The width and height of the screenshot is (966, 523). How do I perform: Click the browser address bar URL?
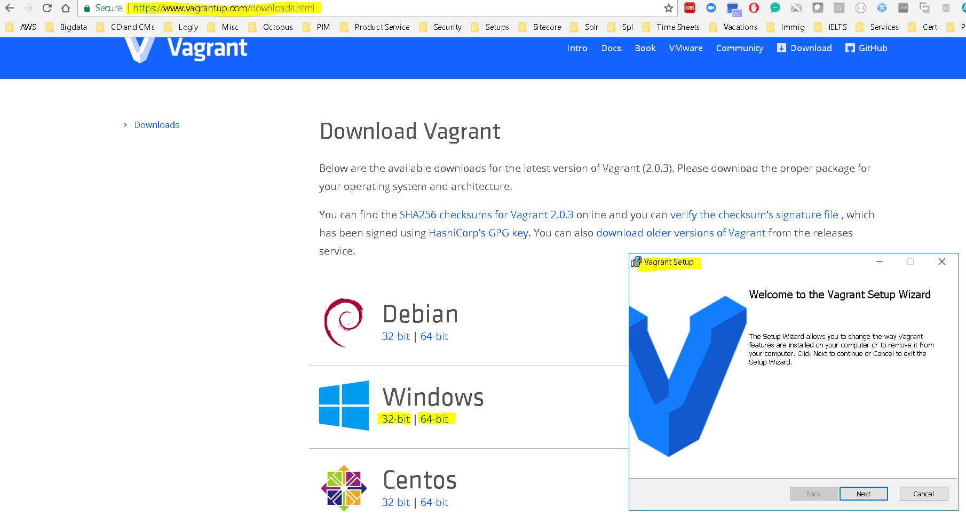pyautogui.click(x=224, y=8)
